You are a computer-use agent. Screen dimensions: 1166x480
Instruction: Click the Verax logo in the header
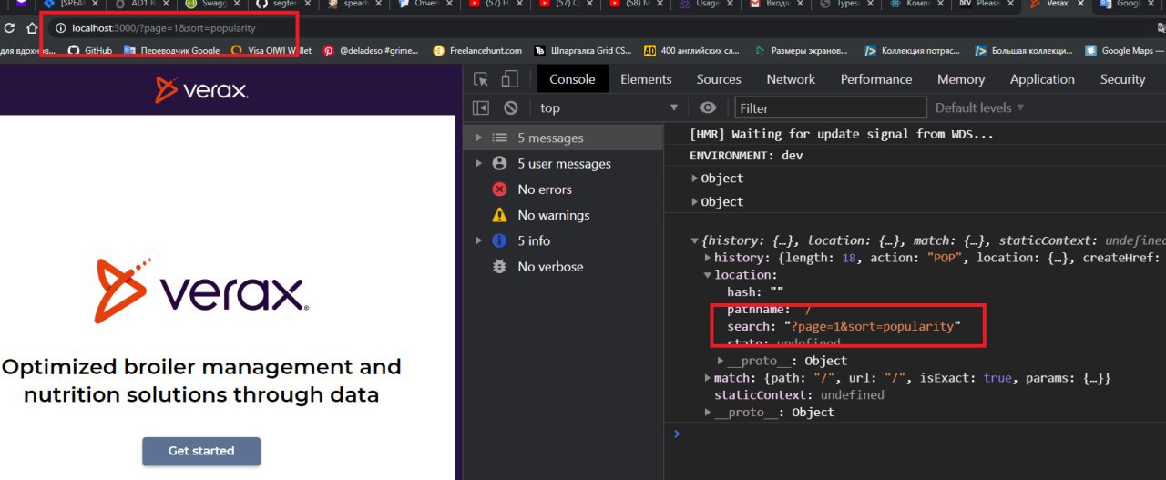pos(201,89)
